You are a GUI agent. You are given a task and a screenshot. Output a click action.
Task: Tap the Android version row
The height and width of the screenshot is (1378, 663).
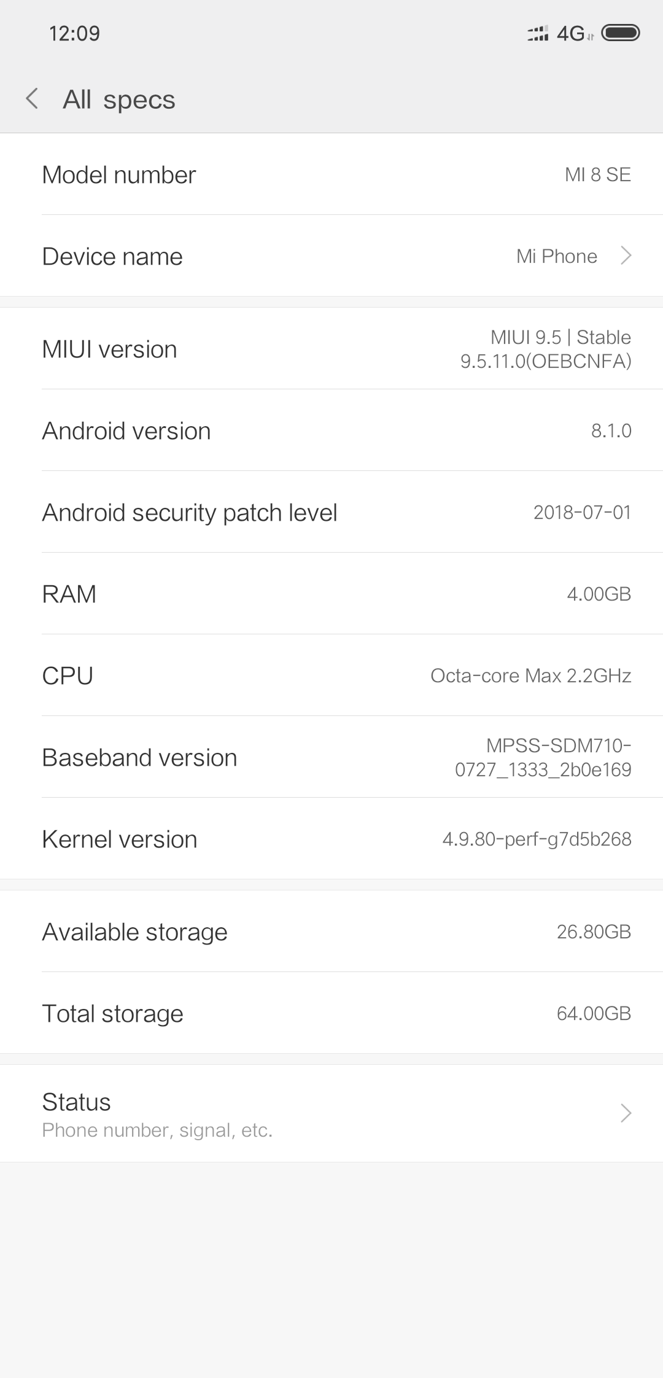tap(331, 430)
